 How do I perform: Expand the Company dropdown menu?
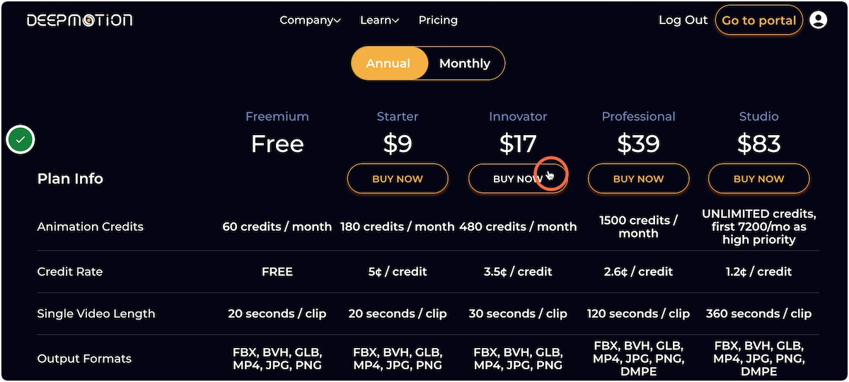click(310, 20)
